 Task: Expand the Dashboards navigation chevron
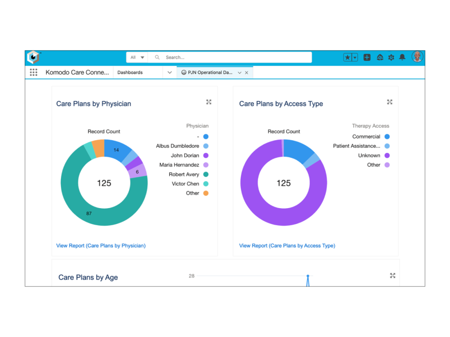[x=169, y=72]
